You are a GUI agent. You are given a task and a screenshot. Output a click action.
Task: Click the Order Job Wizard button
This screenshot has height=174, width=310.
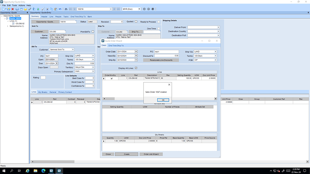pyautogui.click(x=151, y=154)
